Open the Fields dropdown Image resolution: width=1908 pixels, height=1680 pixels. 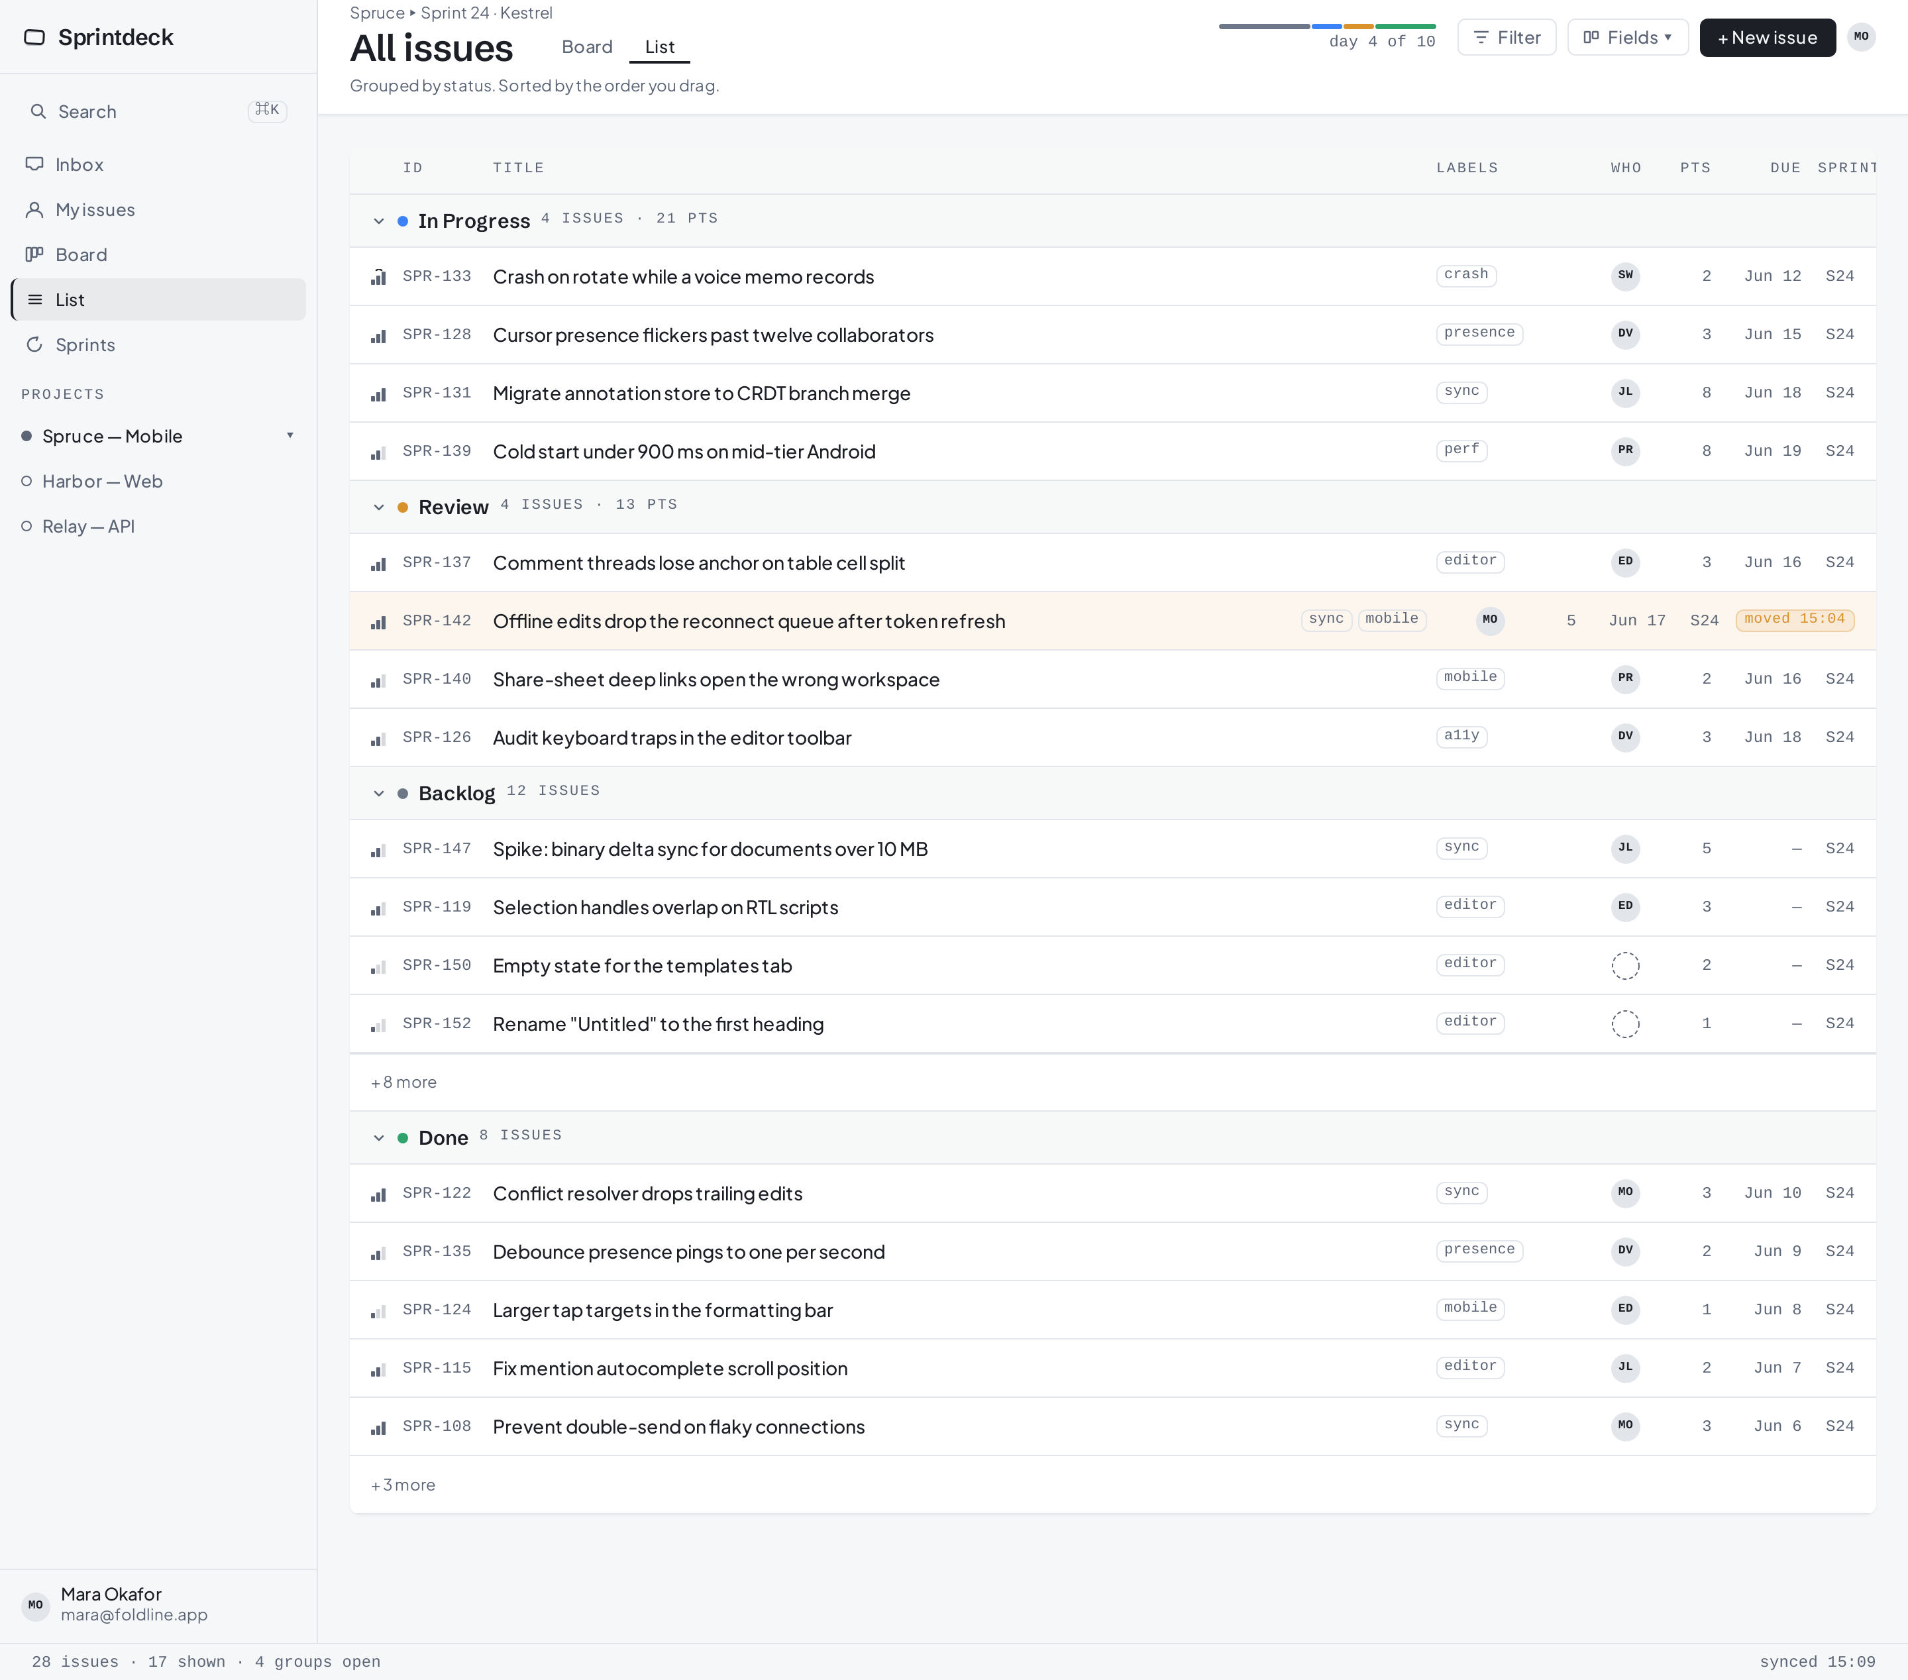pos(1628,37)
